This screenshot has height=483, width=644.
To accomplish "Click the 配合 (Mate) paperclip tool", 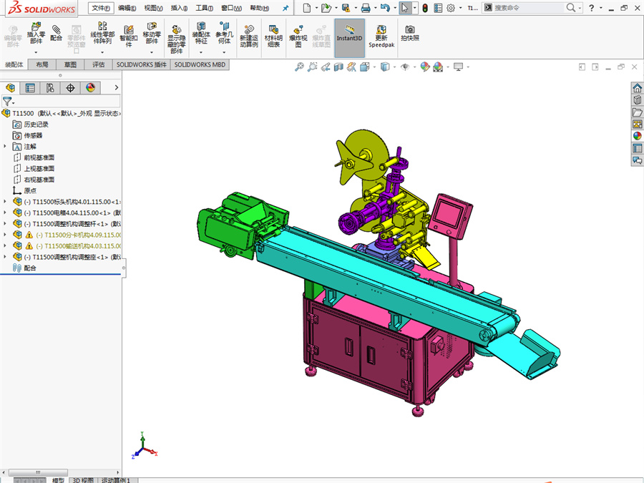I will click(x=57, y=32).
